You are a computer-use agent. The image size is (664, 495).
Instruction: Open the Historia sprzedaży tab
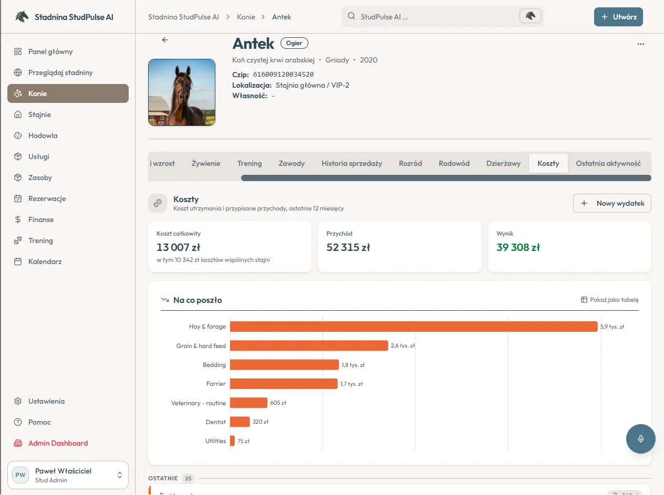click(352, 163)
